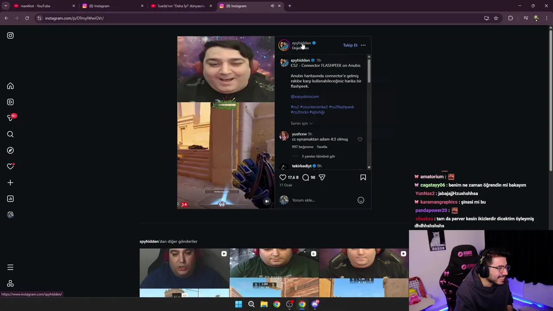The height and width of the screenshot is (311, 553).
Task: Open #cs2tricks hashtag link
Action: click(x=299, y=112)
